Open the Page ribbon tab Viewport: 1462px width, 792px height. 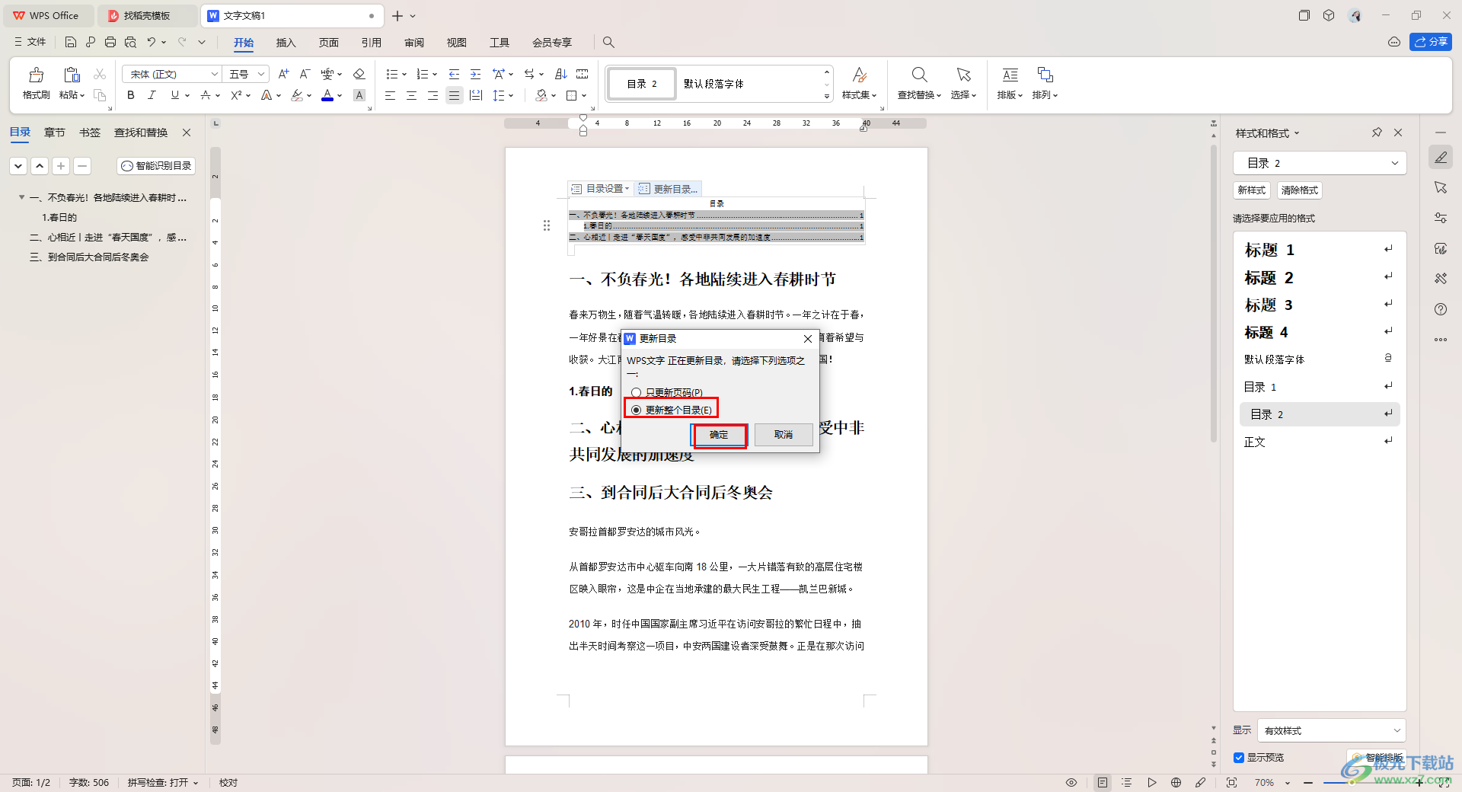click(328, 43)
